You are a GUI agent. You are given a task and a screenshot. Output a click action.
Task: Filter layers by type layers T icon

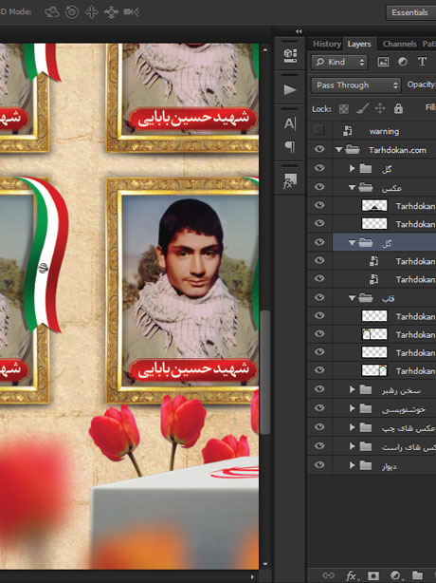422,62
